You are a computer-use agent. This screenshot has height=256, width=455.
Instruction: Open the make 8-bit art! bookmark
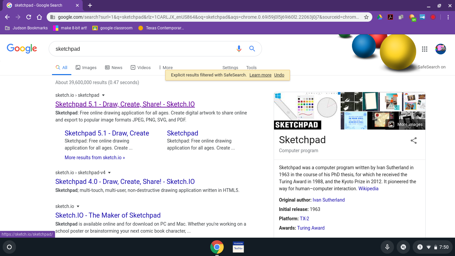70,28
